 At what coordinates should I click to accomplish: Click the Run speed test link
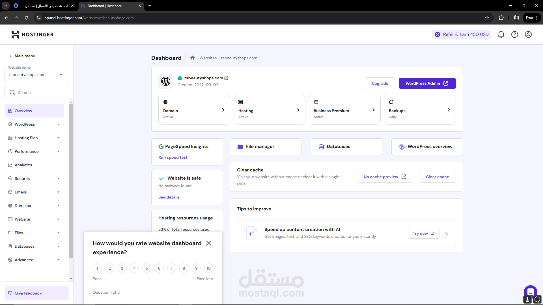click(x=173, y=157)
